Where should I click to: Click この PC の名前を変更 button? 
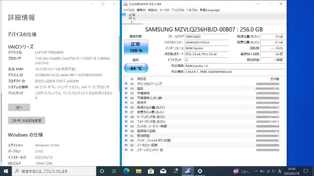26,120
